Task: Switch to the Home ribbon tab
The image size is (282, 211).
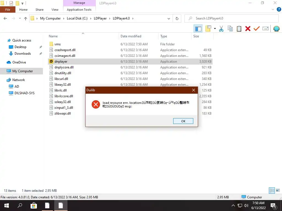Action: click(x=23, y=10)
